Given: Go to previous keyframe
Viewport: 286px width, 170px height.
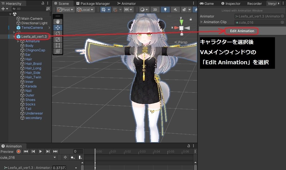Looking at the screenshot, I should [33, 151].
